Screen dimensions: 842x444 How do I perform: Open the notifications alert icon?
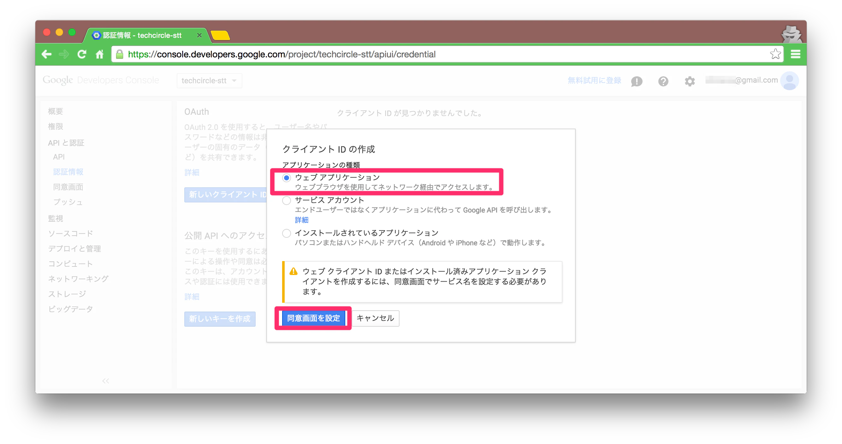click(637, 81)
